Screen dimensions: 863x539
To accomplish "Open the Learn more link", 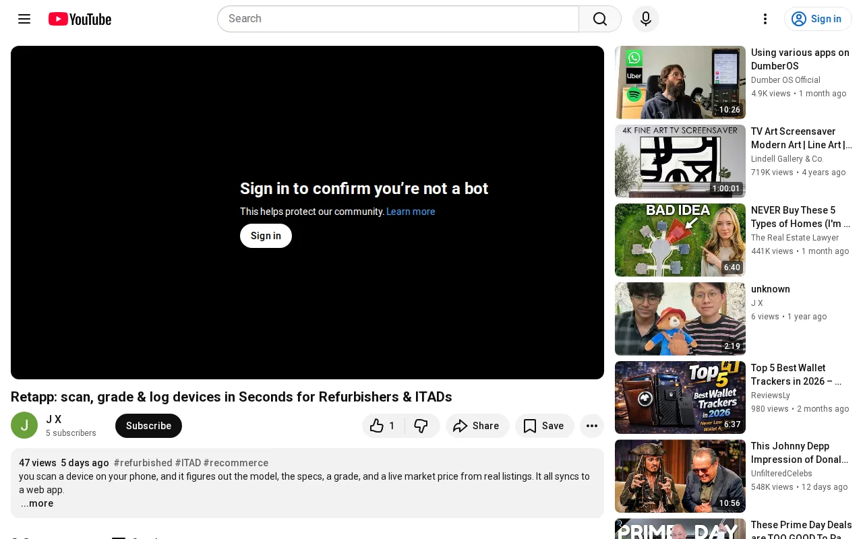I will [x=411, y=212].
